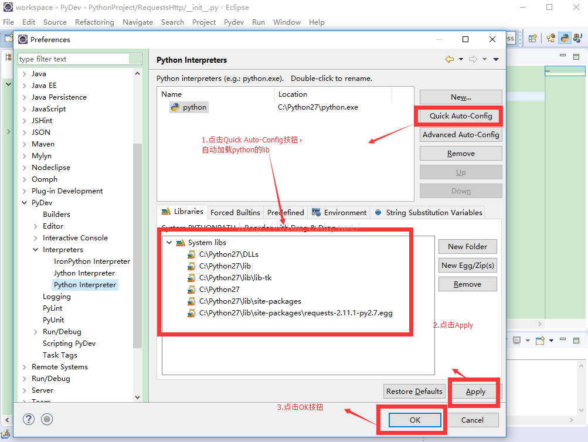This screenshot has width=588, height=442.
Task: Click Remove beside the System libs list
Action: click(468, 284)
